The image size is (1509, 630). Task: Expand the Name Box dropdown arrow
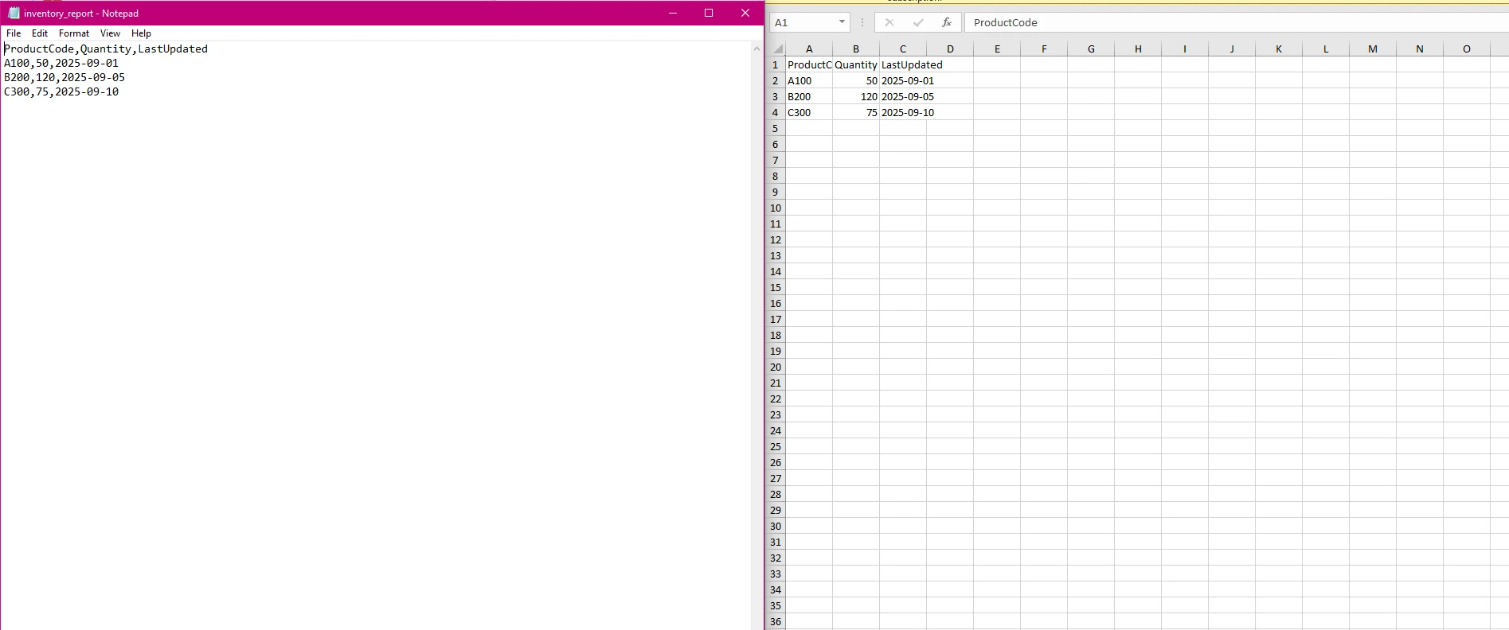(842, 22)
